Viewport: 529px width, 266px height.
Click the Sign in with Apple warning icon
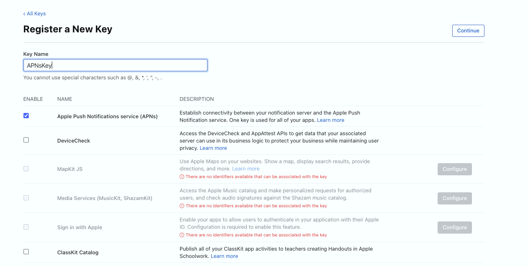(x=182, y=235)
